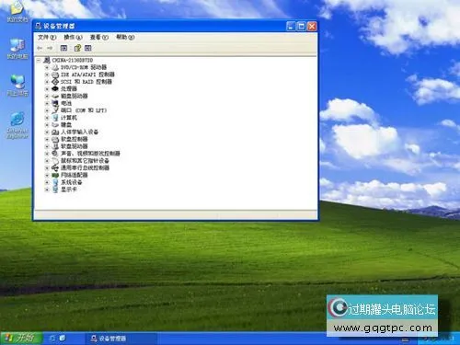Open the 网上邻居 desktop icon
Viewport: 460px width, 345px height.
(x=17, y=86)
